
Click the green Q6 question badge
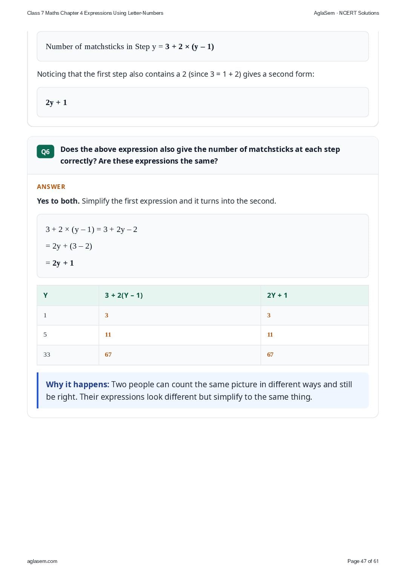pyautogui.click(x=45, y=151)
